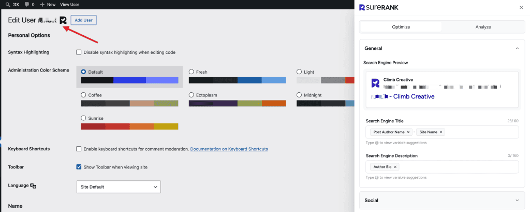This screenshot has height=212, width=530.
Task: Remove the Author Bio tag
Action: click(395, 167)
